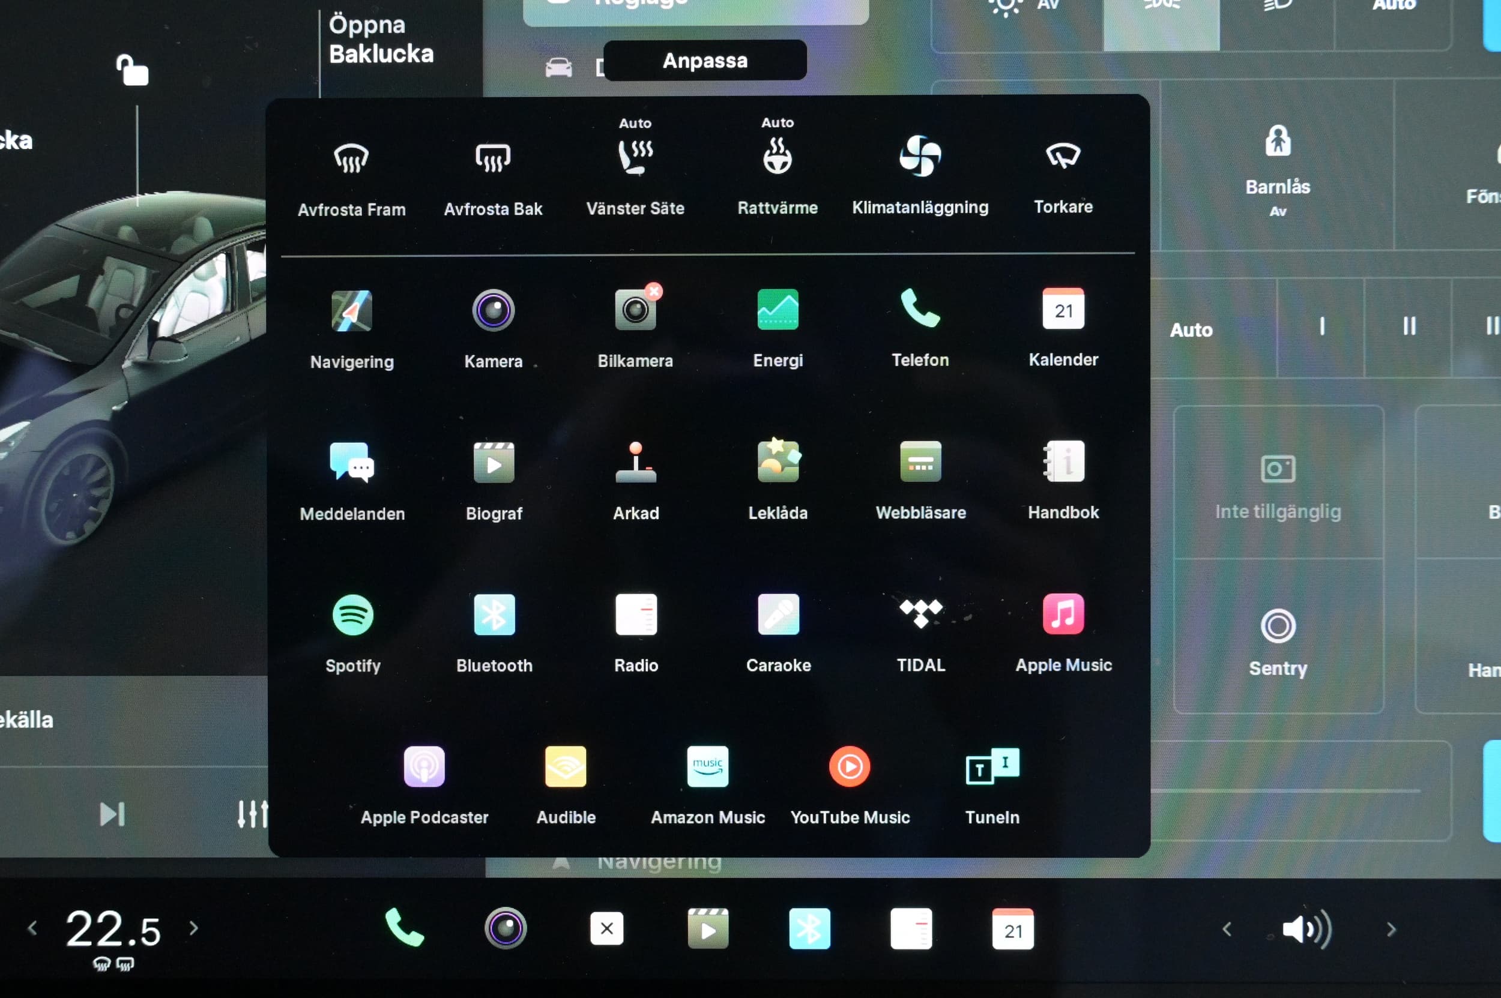Open the Energi app
The width and height of the screenshot is (1501, 998).
778,309
